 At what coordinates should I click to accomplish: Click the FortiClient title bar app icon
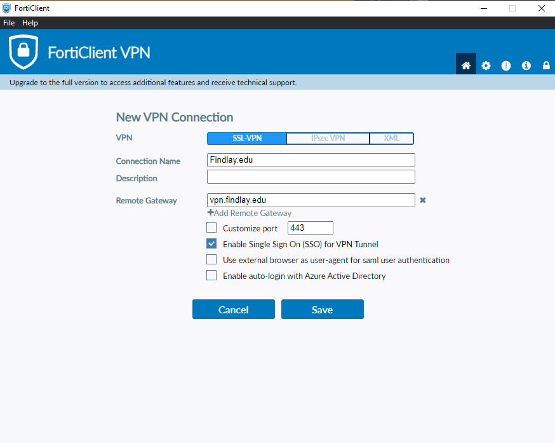[6, 8]
